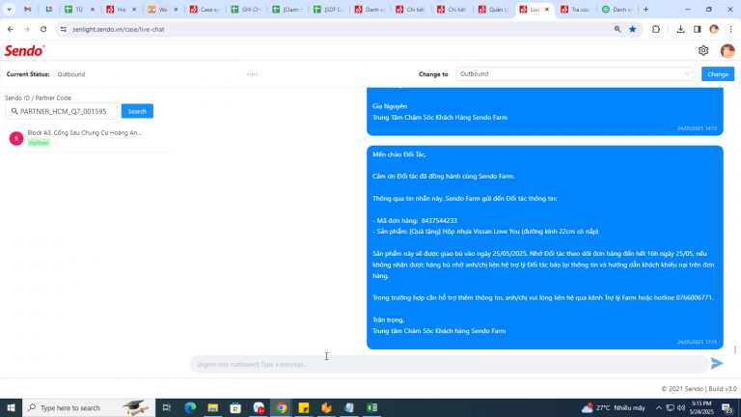This screenshot has width=741, height=417.
Task: Close the active Live chat tab
Action: (x=547, y=10)
